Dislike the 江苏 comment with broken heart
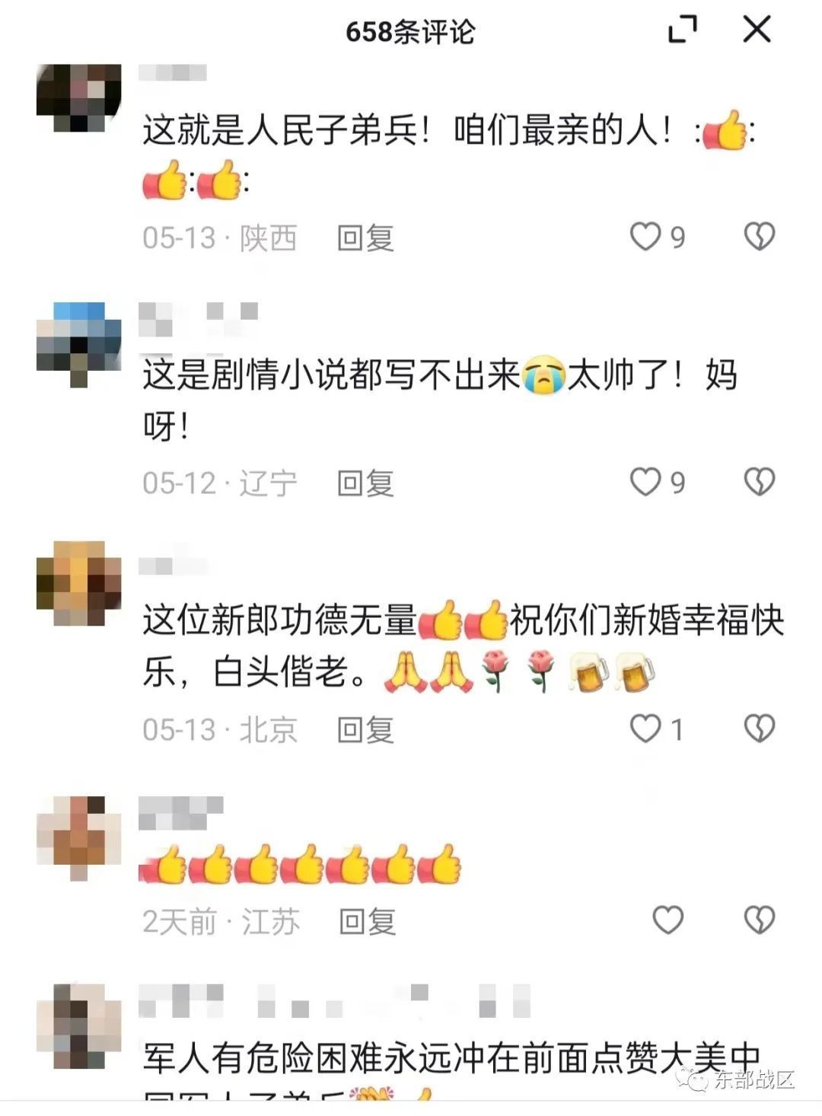This screenshot has height=1116, width=822. 759,920
